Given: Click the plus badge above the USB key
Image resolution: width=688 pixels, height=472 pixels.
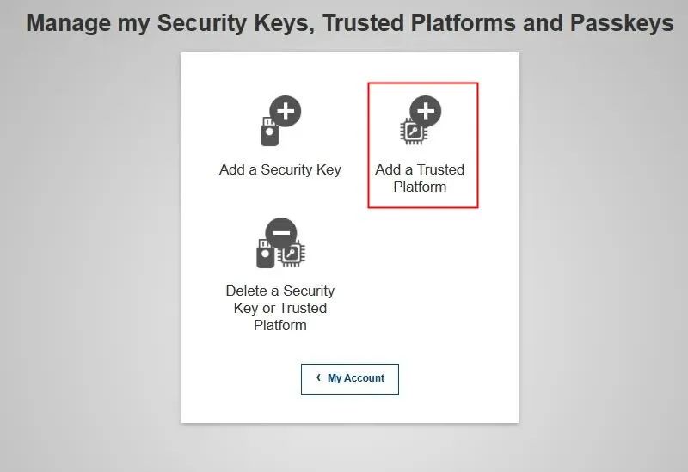Looking at the screenshot, I should tap(286, 111).
